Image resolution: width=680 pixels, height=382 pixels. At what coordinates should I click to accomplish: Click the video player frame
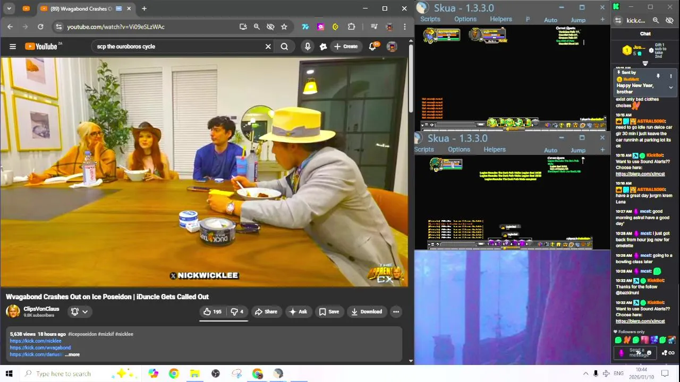click(x=204, y=172)
